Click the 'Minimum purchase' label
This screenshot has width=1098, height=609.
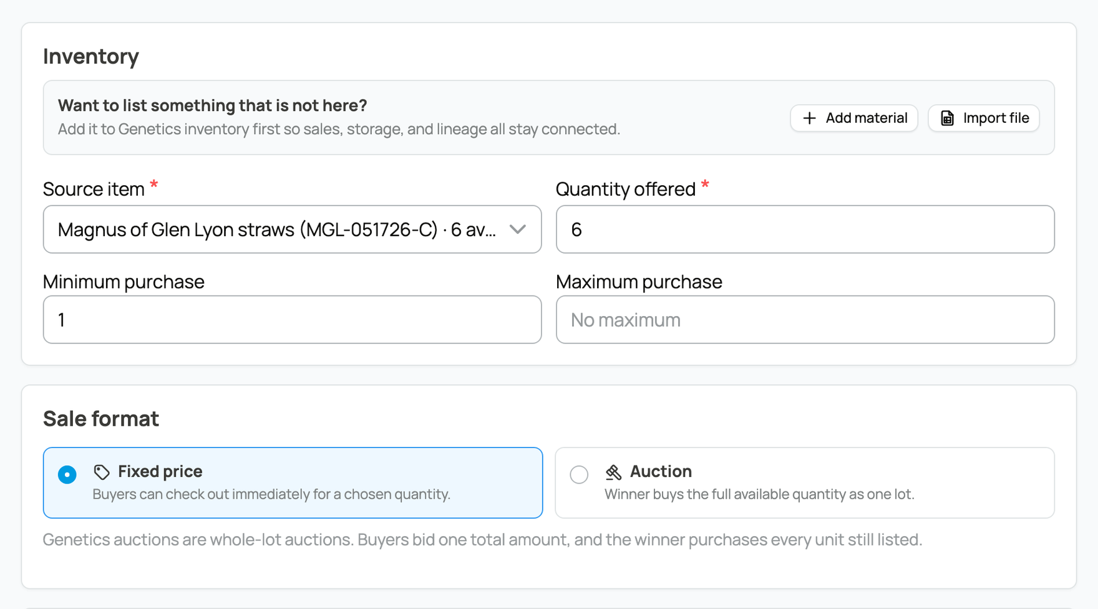124,282
